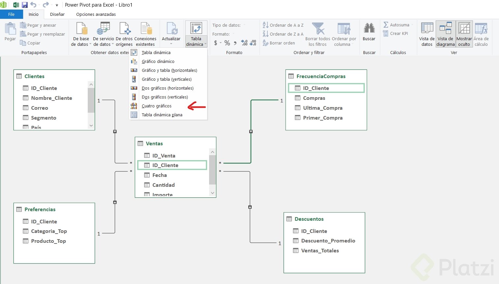Select Fecha field in Ventas
The height and width of the screenshot is (284, 499).
coord(160,175)
